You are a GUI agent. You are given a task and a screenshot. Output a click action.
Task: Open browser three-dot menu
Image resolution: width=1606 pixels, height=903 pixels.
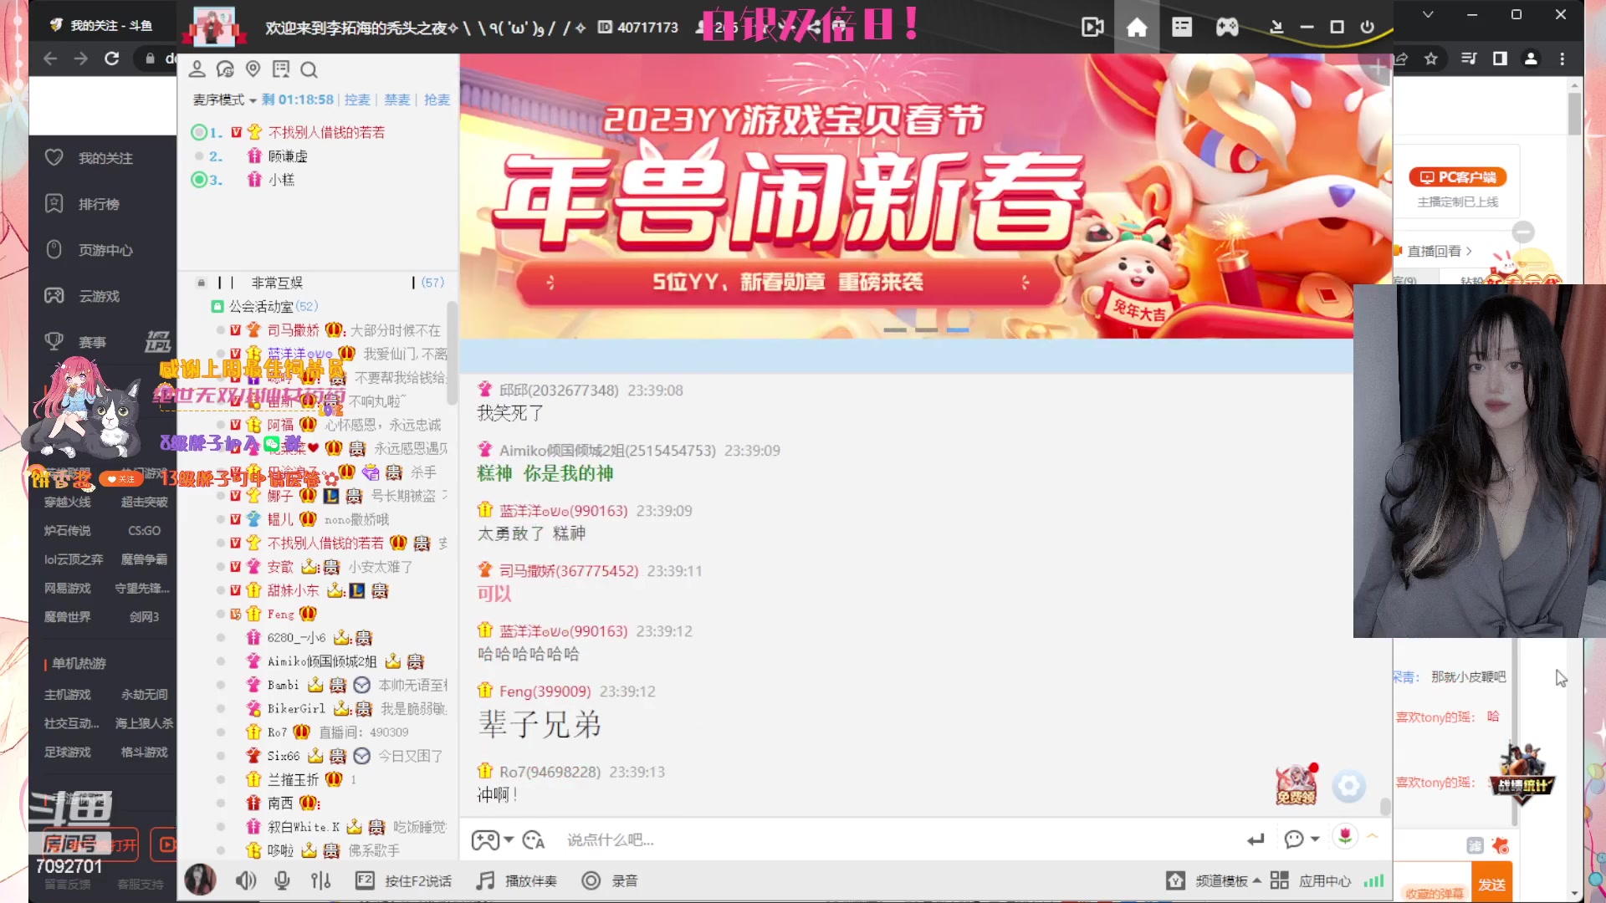pyautogui.click(x=1563, y=59)
